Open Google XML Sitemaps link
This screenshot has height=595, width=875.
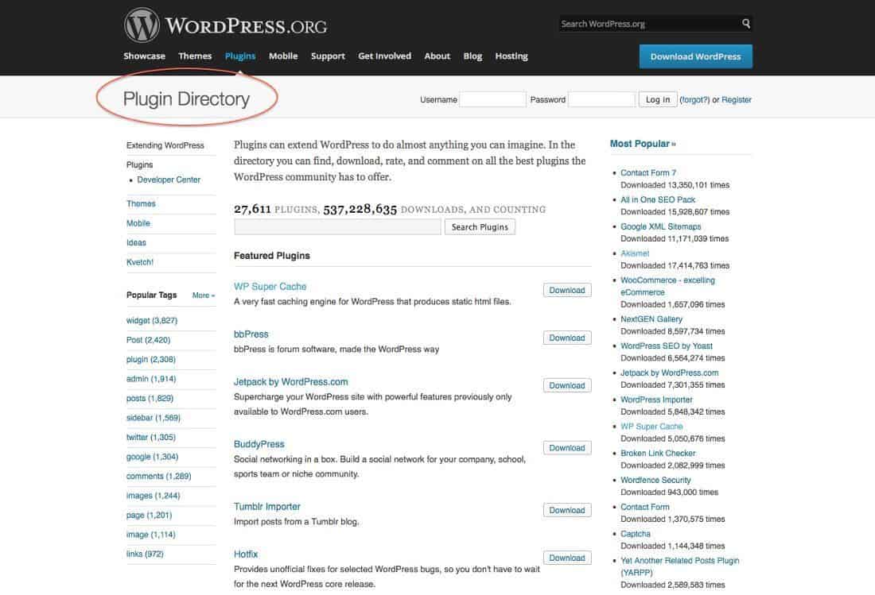(661, 226)
